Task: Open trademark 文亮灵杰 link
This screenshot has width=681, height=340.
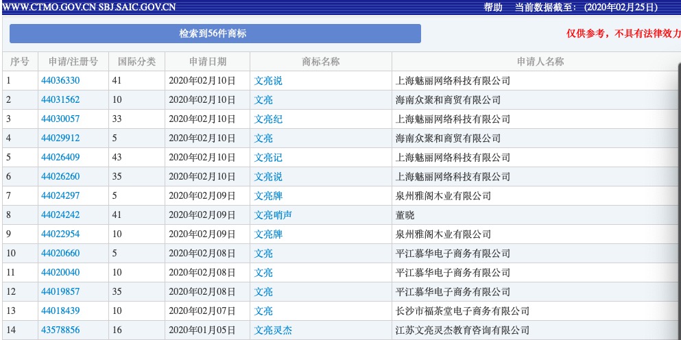Action: (x=273, y=330)
